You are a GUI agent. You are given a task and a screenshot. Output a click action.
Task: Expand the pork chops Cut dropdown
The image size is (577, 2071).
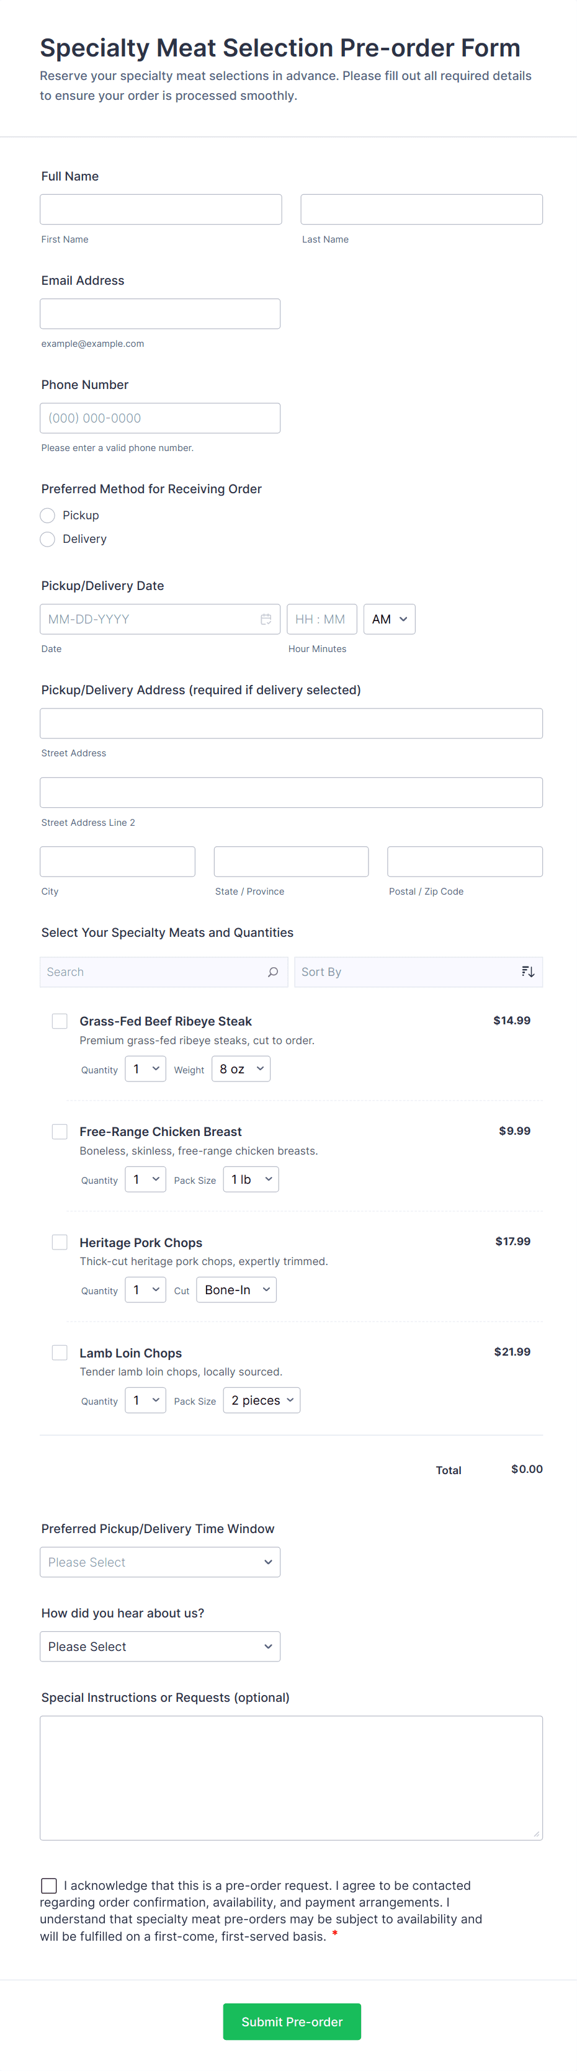point(236,1289)
